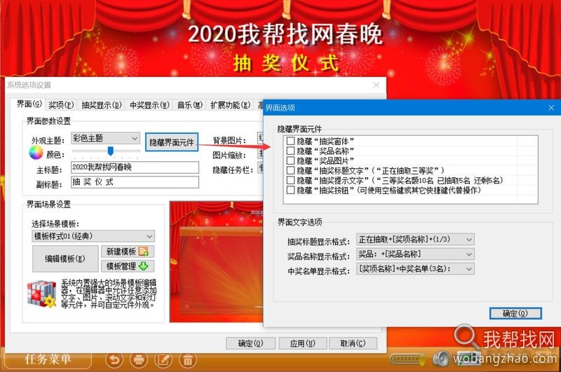The width and height of the screenshot is (561, 372).
Task: Open the 任务菜单 button
Action: click(47, 359)
